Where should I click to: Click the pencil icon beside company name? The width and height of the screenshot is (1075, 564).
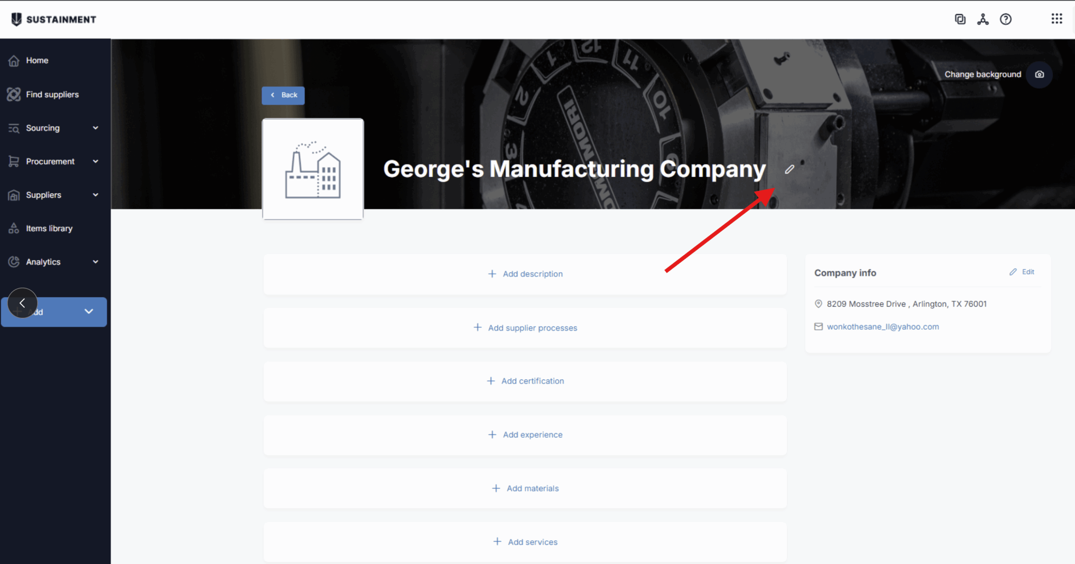789,169
